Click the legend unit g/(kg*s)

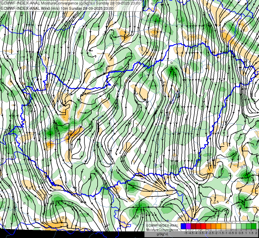(x=162, y=234)
